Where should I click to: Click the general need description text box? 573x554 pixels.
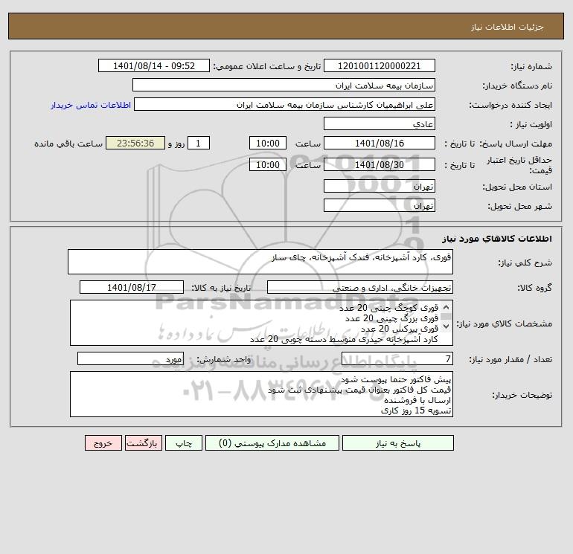pos(260,262)
